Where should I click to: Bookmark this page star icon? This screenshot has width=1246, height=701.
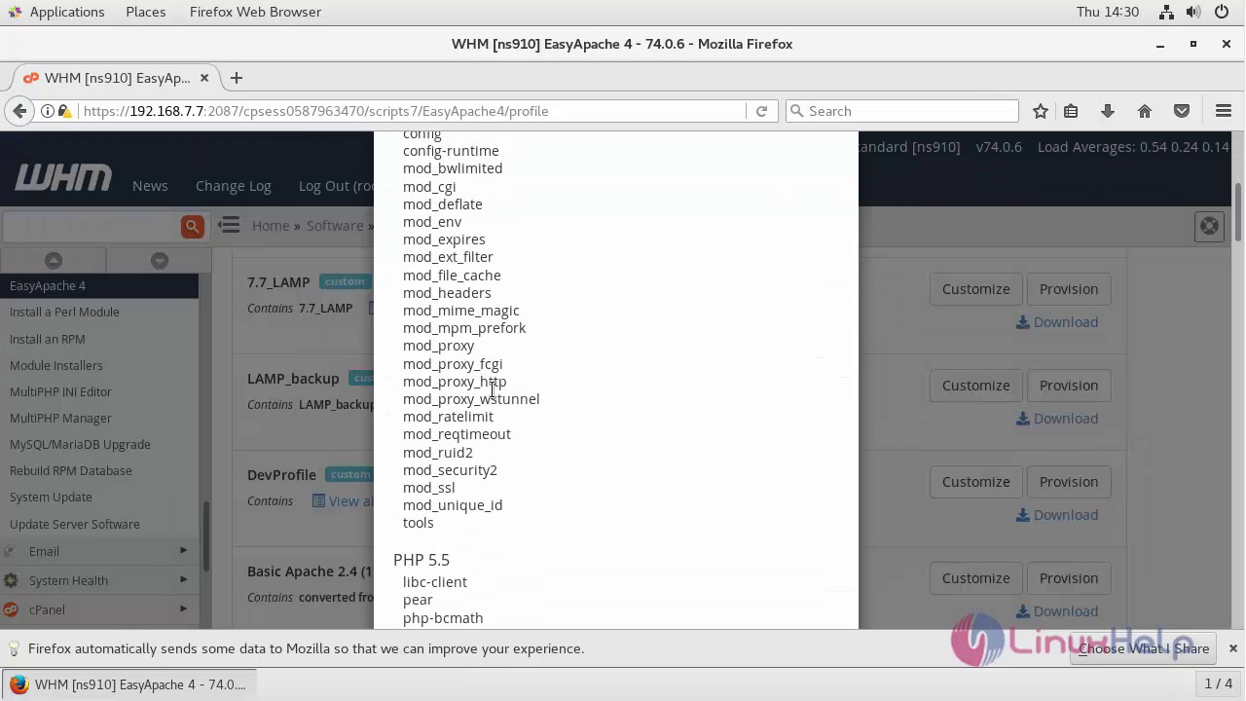[1041, 111]
